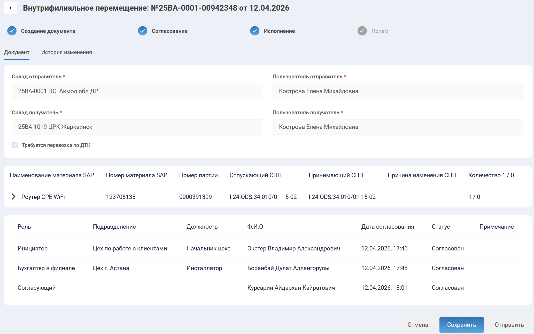
Task: Click the Исполнение step checkmark icon
Action: tap(254, 31)
